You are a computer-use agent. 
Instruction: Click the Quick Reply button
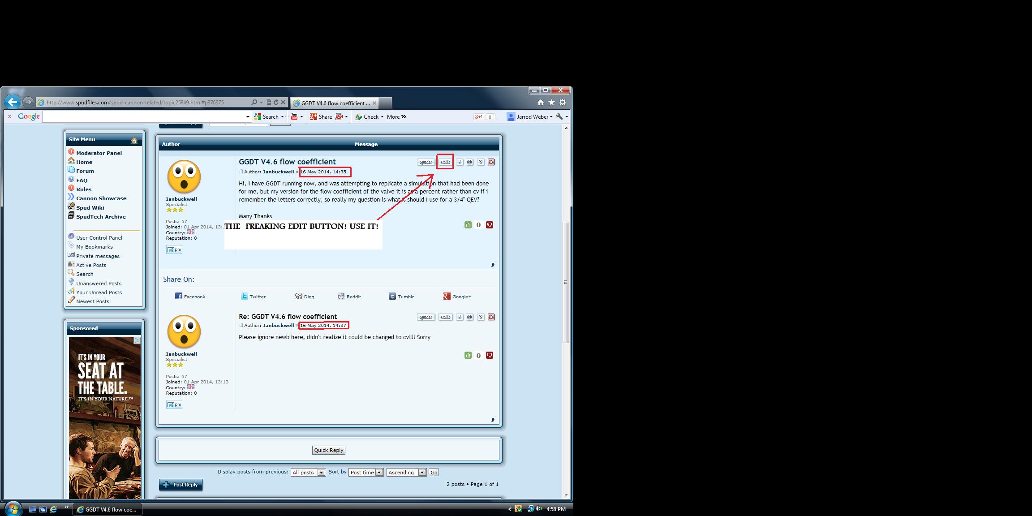click(x=329, y=450)
